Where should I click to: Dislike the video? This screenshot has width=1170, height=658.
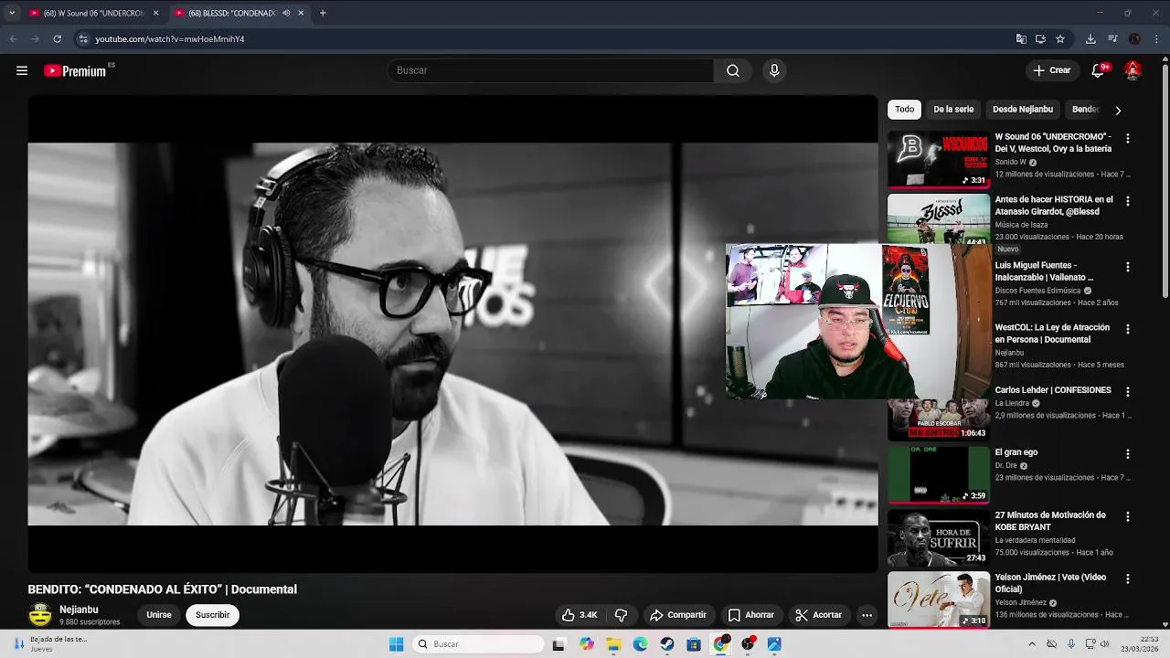point(622,615)
